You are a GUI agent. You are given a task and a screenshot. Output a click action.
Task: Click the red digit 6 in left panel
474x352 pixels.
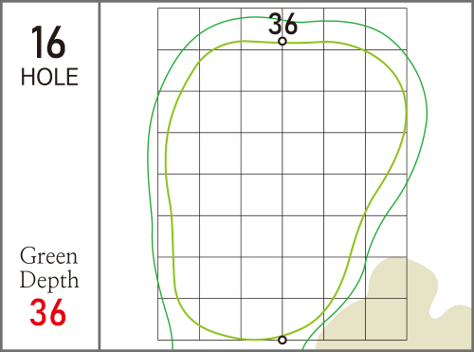pos(57,312)
